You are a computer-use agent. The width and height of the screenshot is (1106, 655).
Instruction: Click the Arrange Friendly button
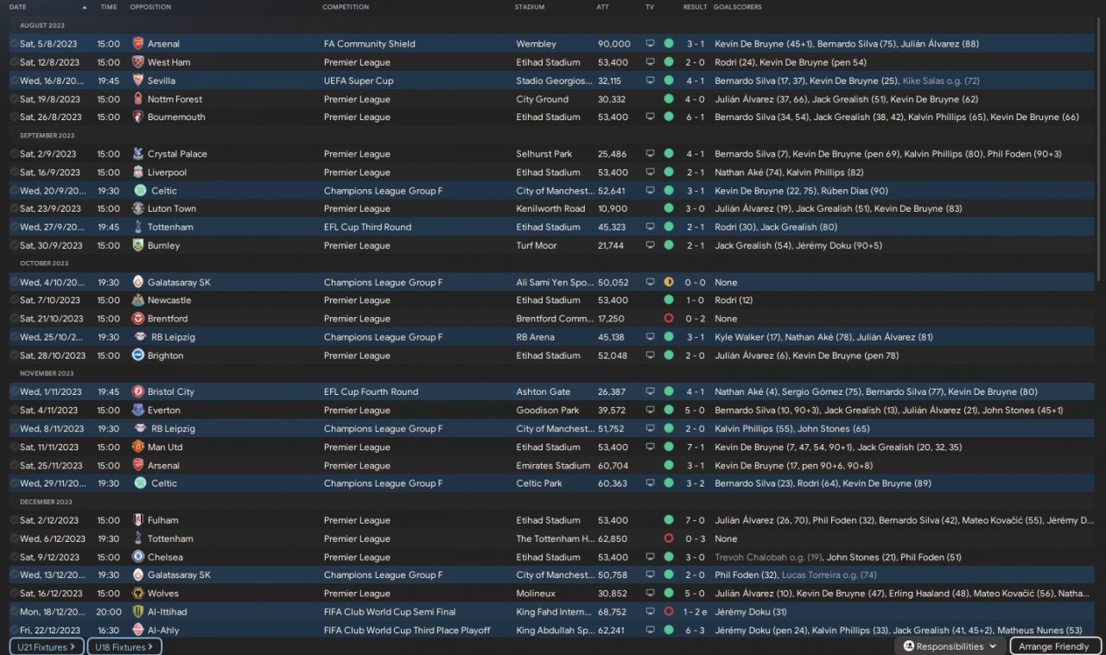coord(1055,646)
